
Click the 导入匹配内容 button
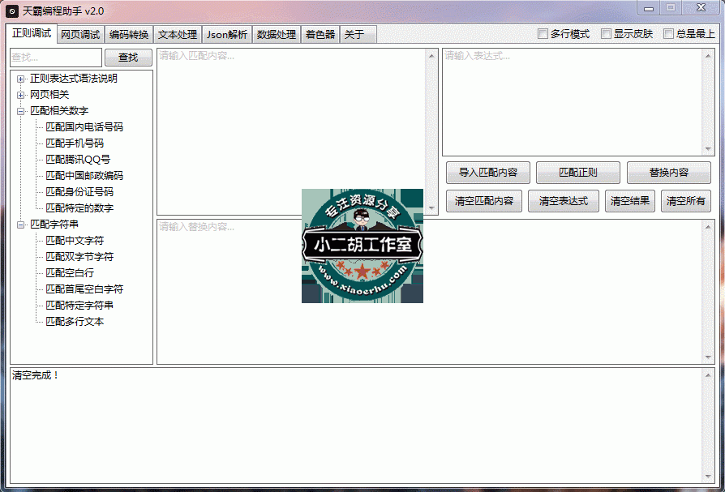[488, 173]
